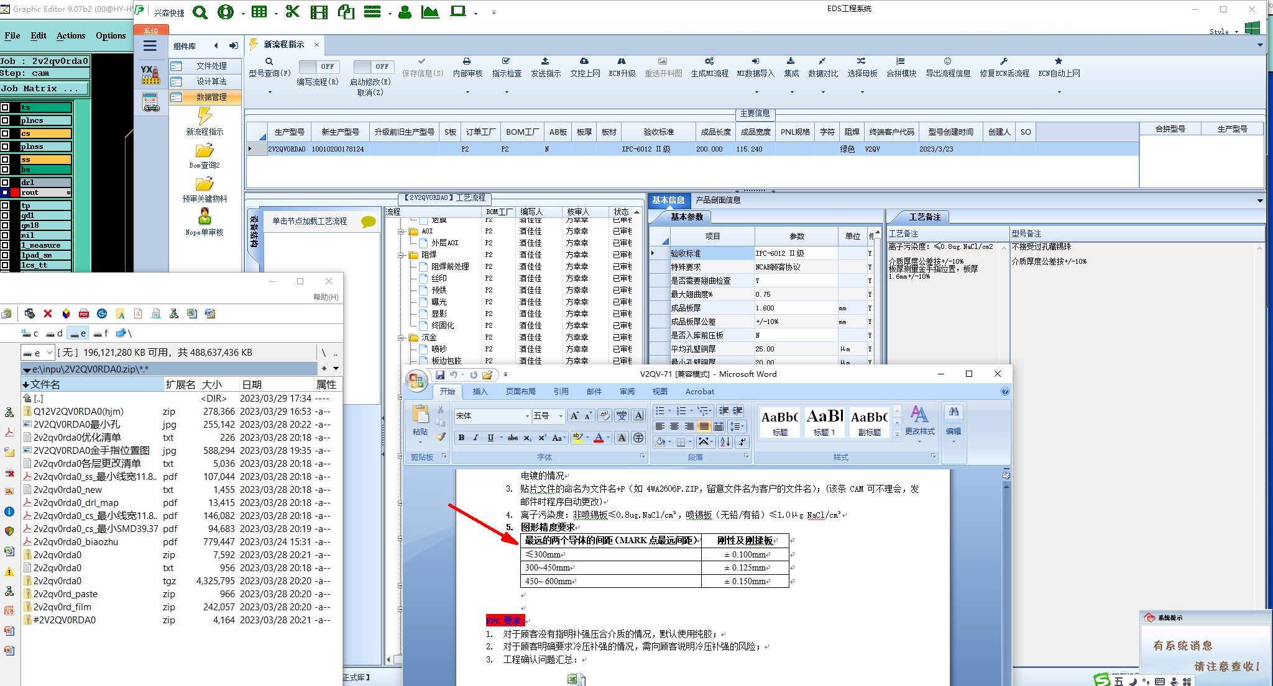Screen dimensions: 1273x686
Task: Click the sort A-Z icon in Word
Action: (x=725, y=441)
